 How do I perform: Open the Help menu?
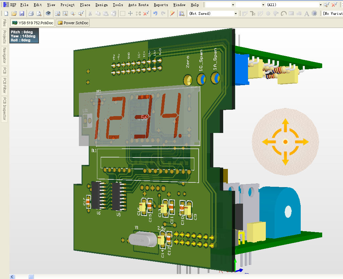[195, 5]
